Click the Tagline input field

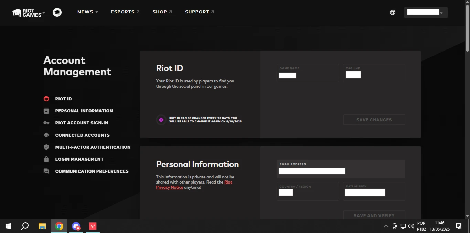374,73
